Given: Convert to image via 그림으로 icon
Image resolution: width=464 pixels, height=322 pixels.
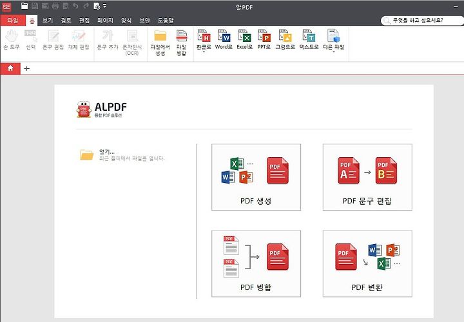Looking at the screenshot, I should click(x=285, y=39).
